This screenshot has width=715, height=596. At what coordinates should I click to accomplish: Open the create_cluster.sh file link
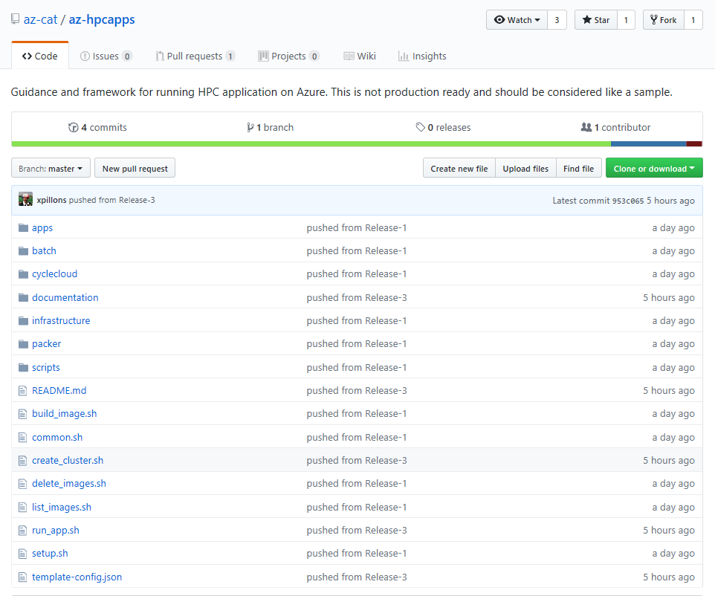click(68, 460)
